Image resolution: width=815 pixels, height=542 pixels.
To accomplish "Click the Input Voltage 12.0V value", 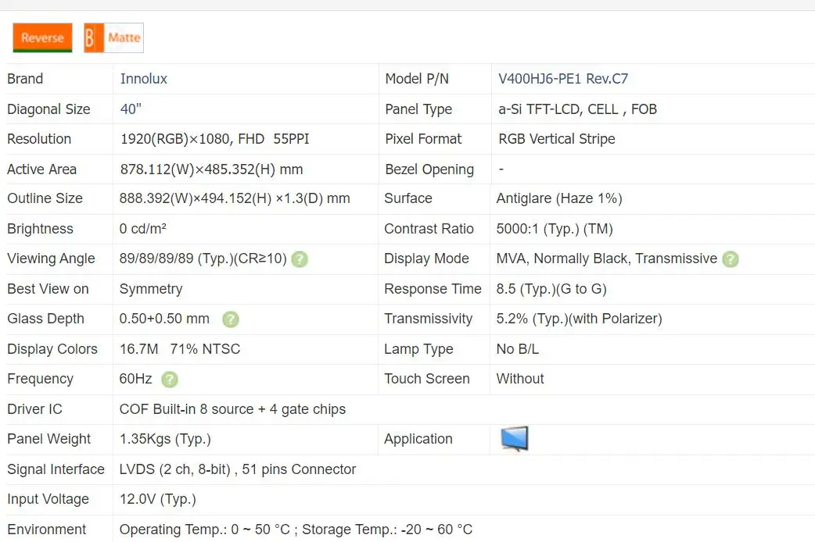I will [157, 499].
